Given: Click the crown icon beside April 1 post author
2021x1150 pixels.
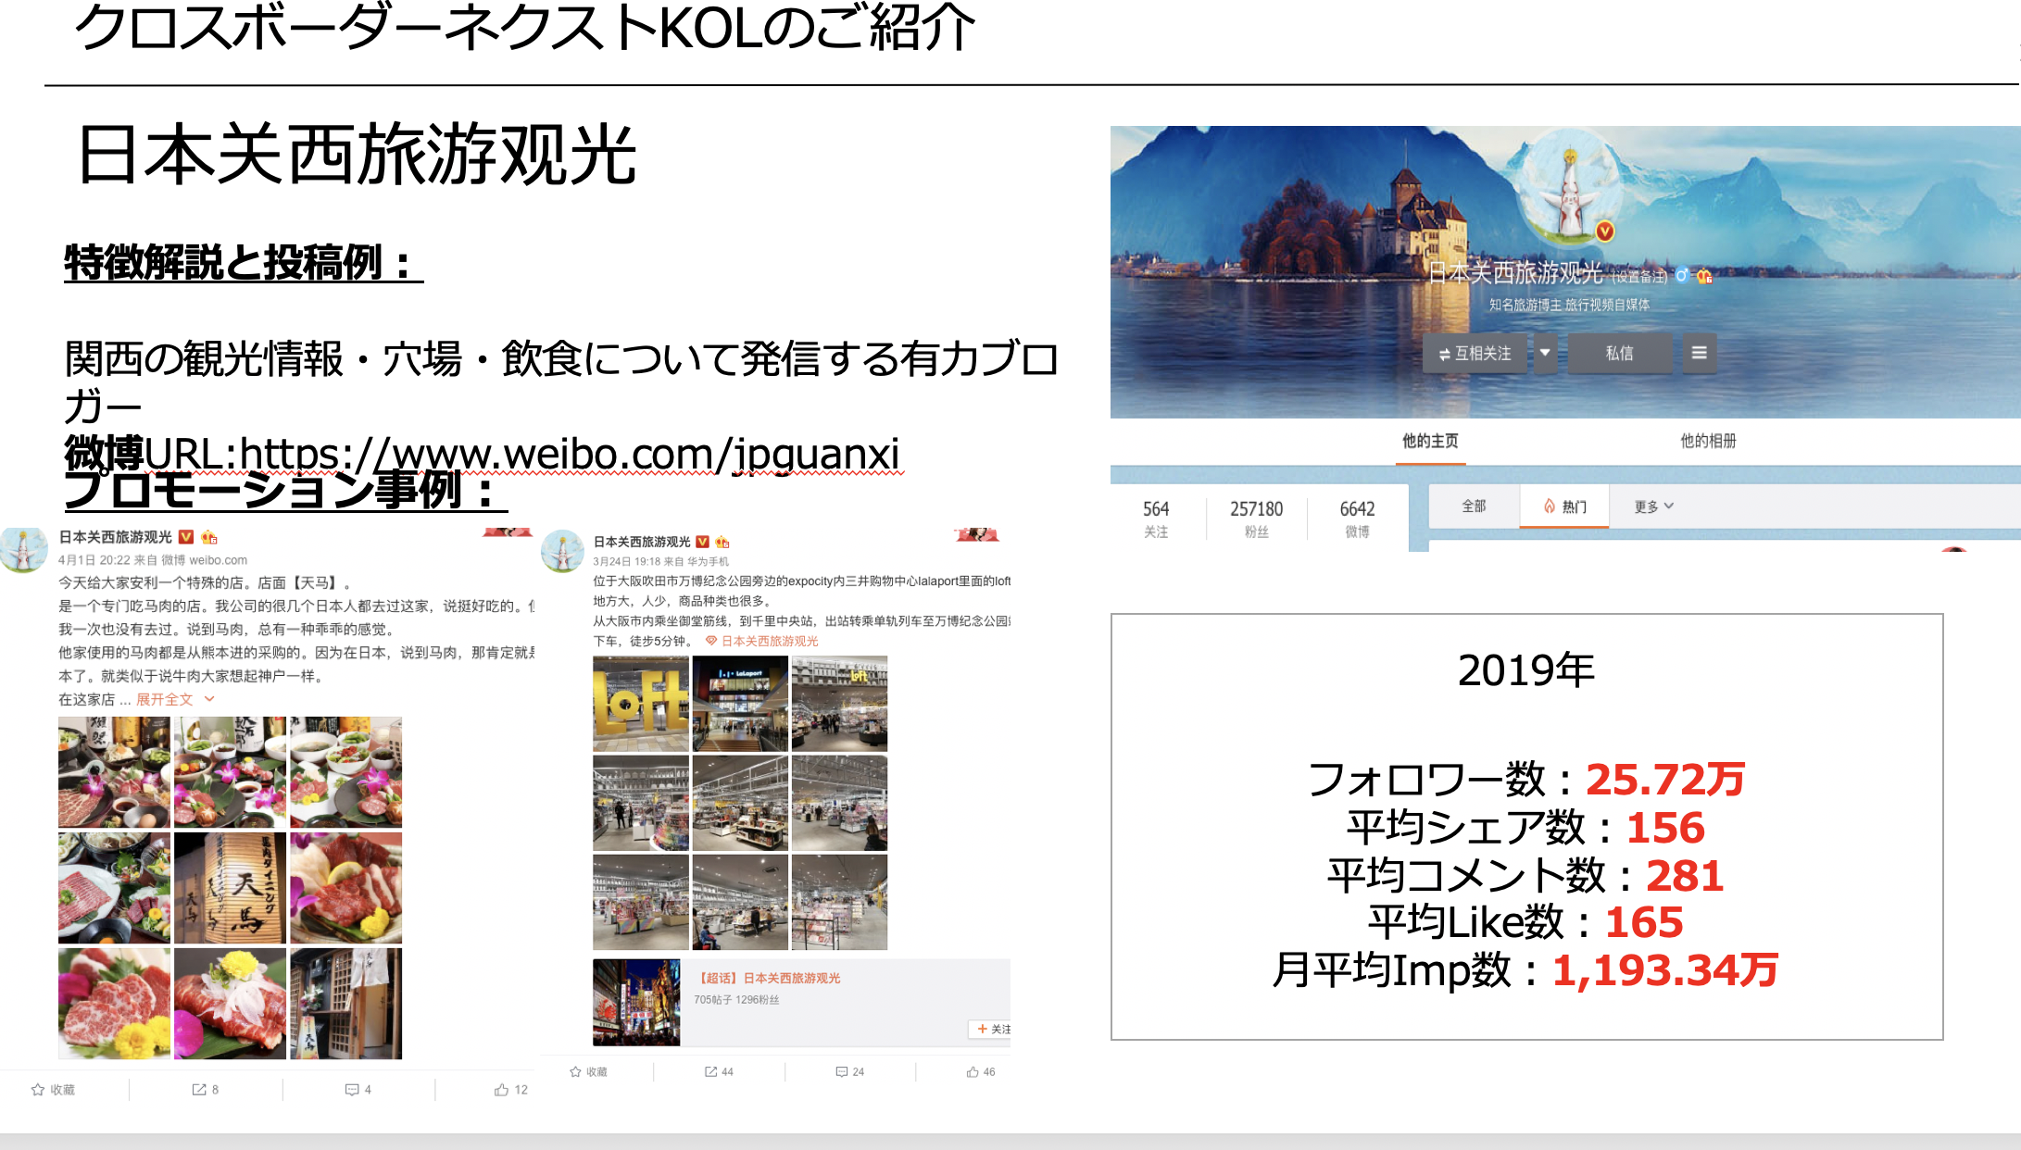Looking at the screenshot, I should (x=209, y=537).
